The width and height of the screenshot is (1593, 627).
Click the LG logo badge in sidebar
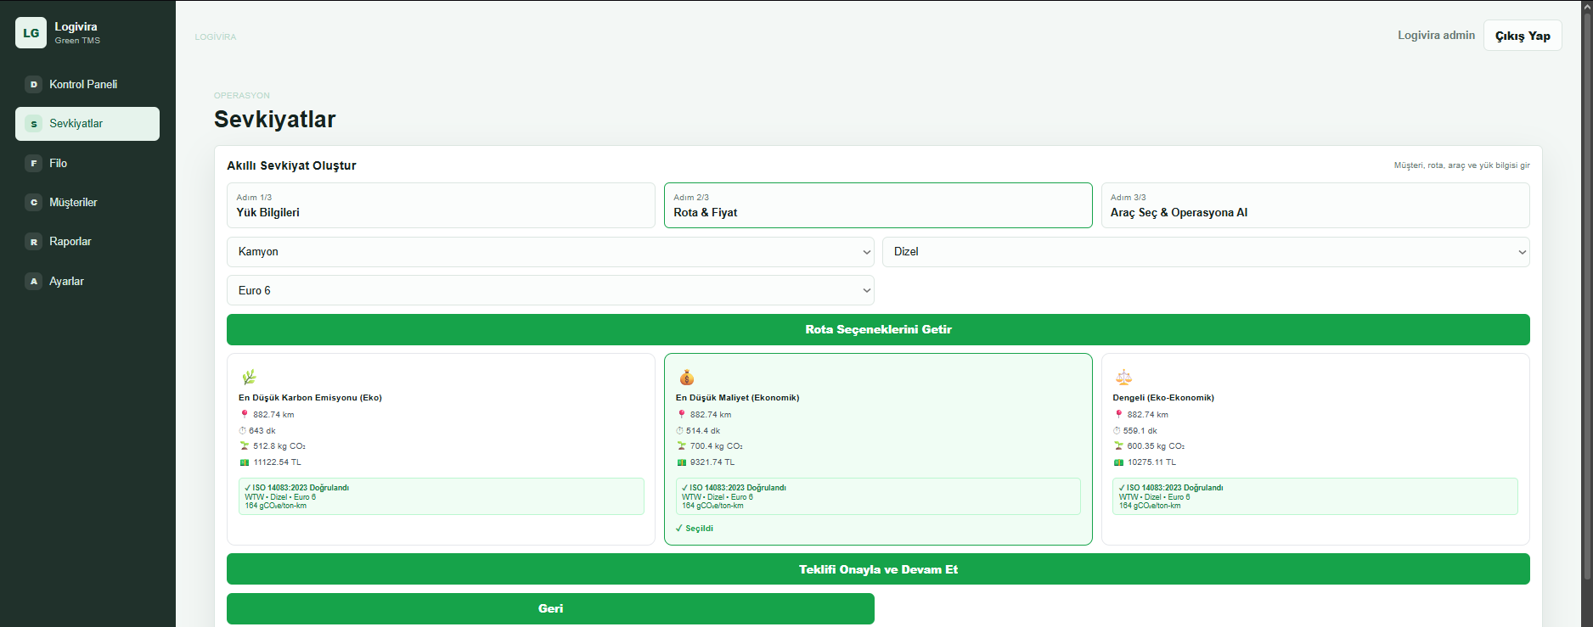click(x=31, y=33)
